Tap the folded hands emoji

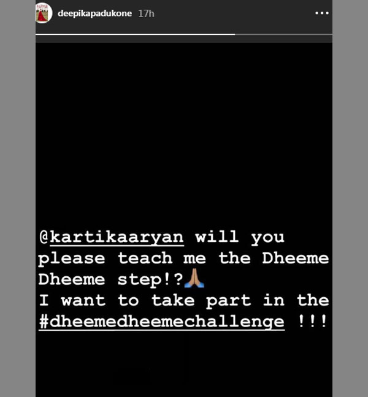click(x=194, y=278)
